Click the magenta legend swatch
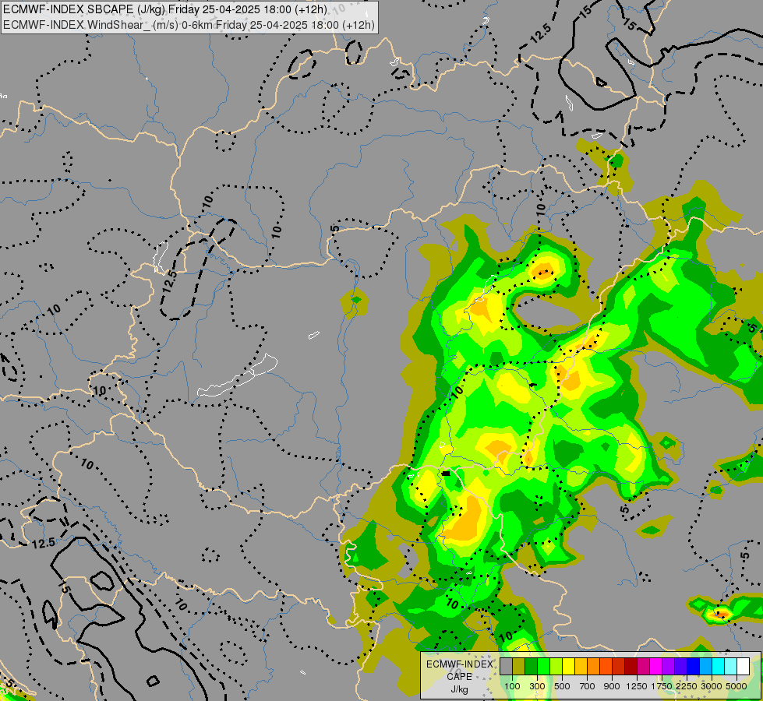Image resolution: width=763 pixels, height=701 pixels. click(656, 667)
